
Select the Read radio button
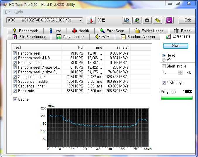[x=164, y=55]
